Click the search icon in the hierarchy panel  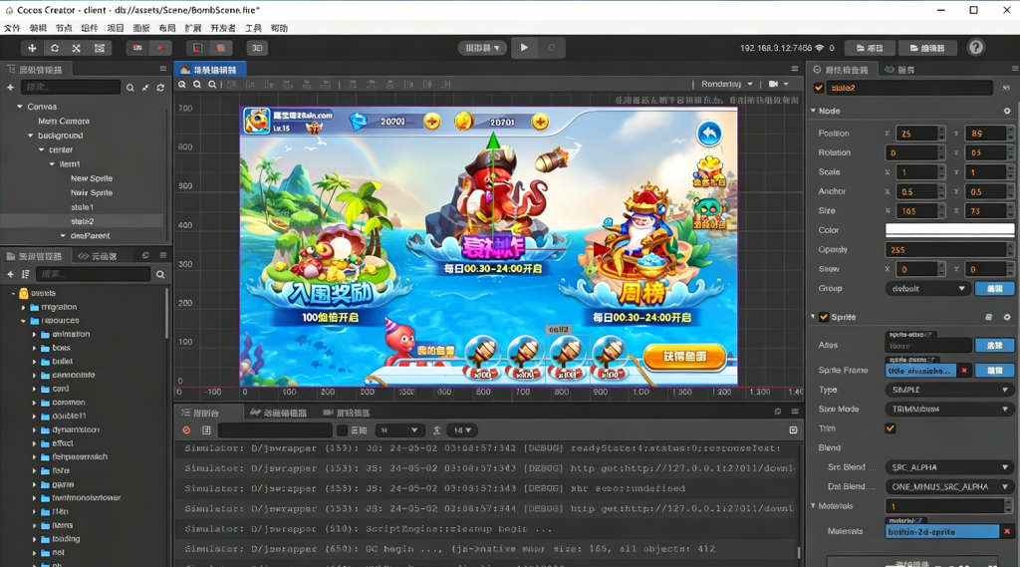click(129, 88)
